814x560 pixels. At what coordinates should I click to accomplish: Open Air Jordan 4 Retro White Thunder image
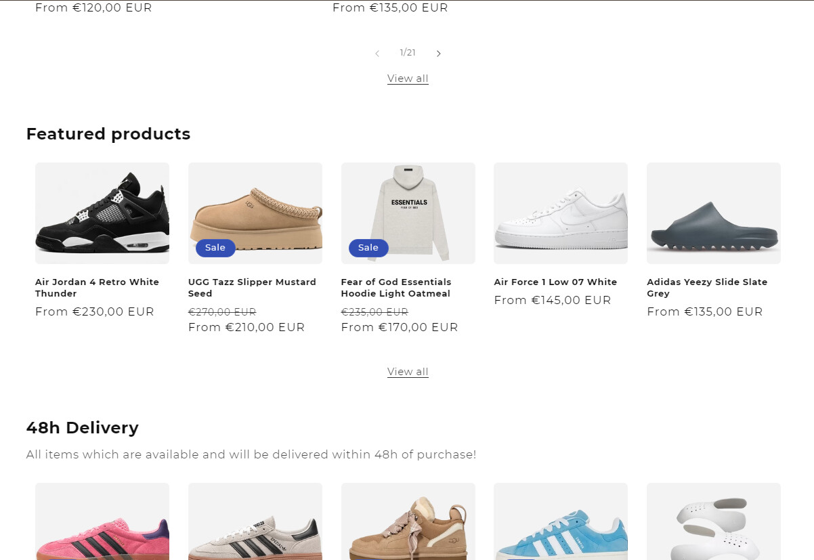coord(102,213)
